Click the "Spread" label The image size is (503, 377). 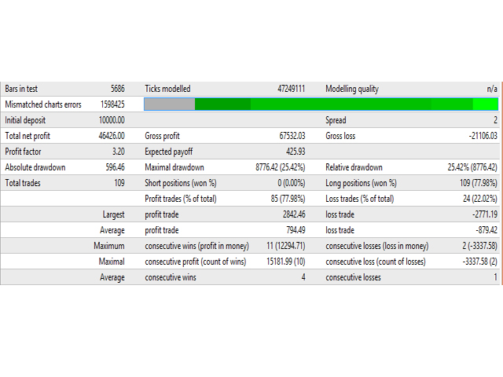(336, 120)
